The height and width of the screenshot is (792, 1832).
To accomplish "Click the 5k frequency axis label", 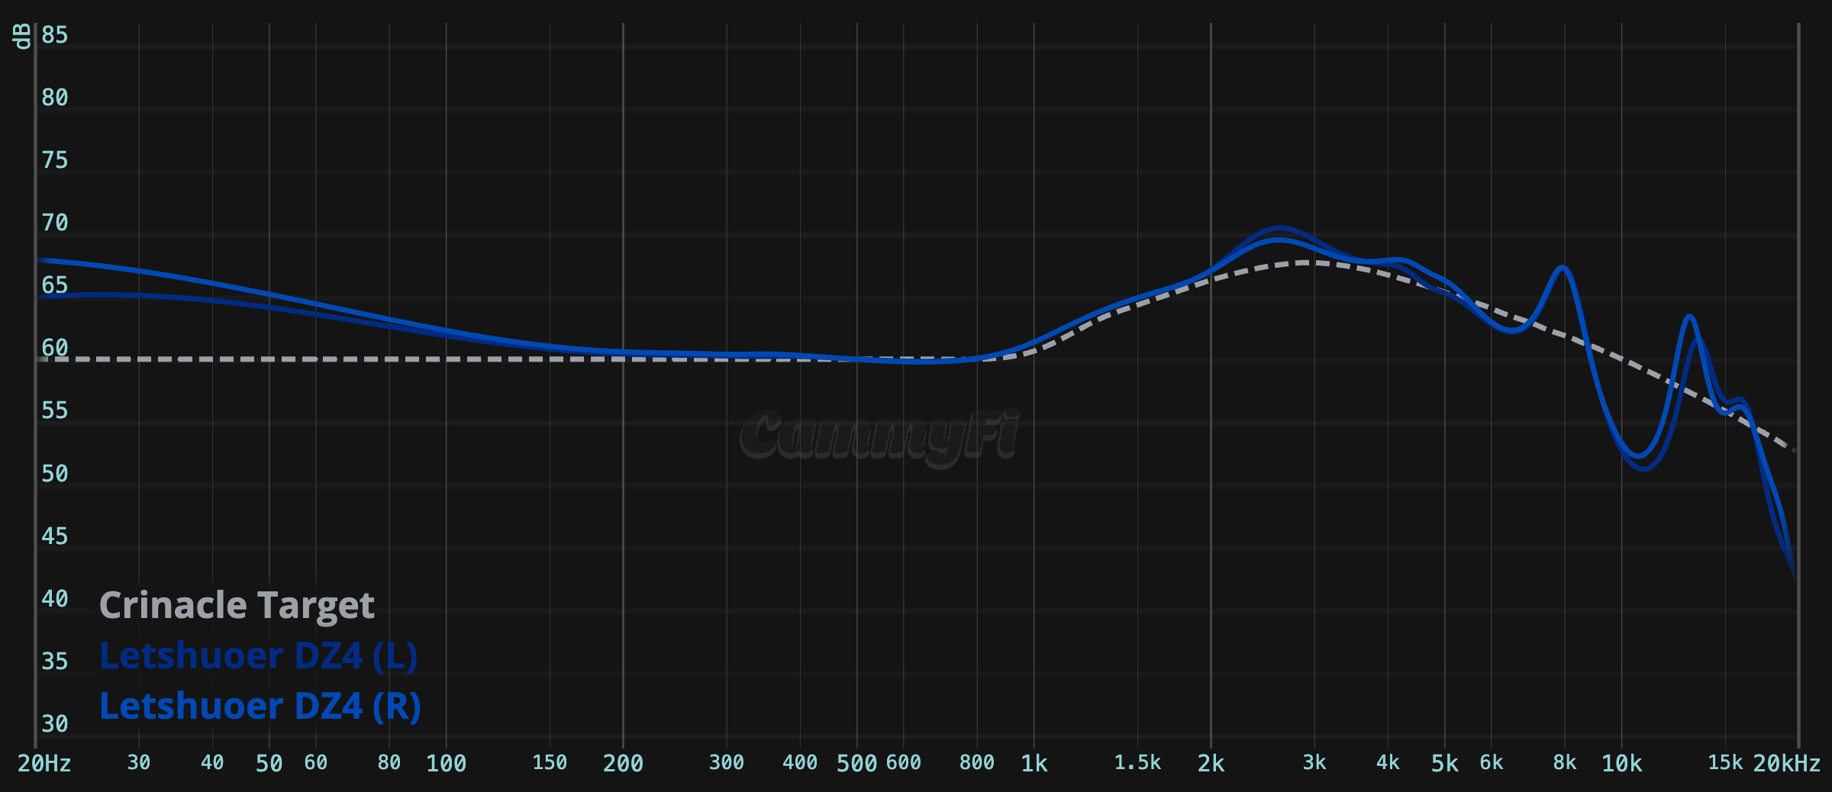I will coord(1444,763).
